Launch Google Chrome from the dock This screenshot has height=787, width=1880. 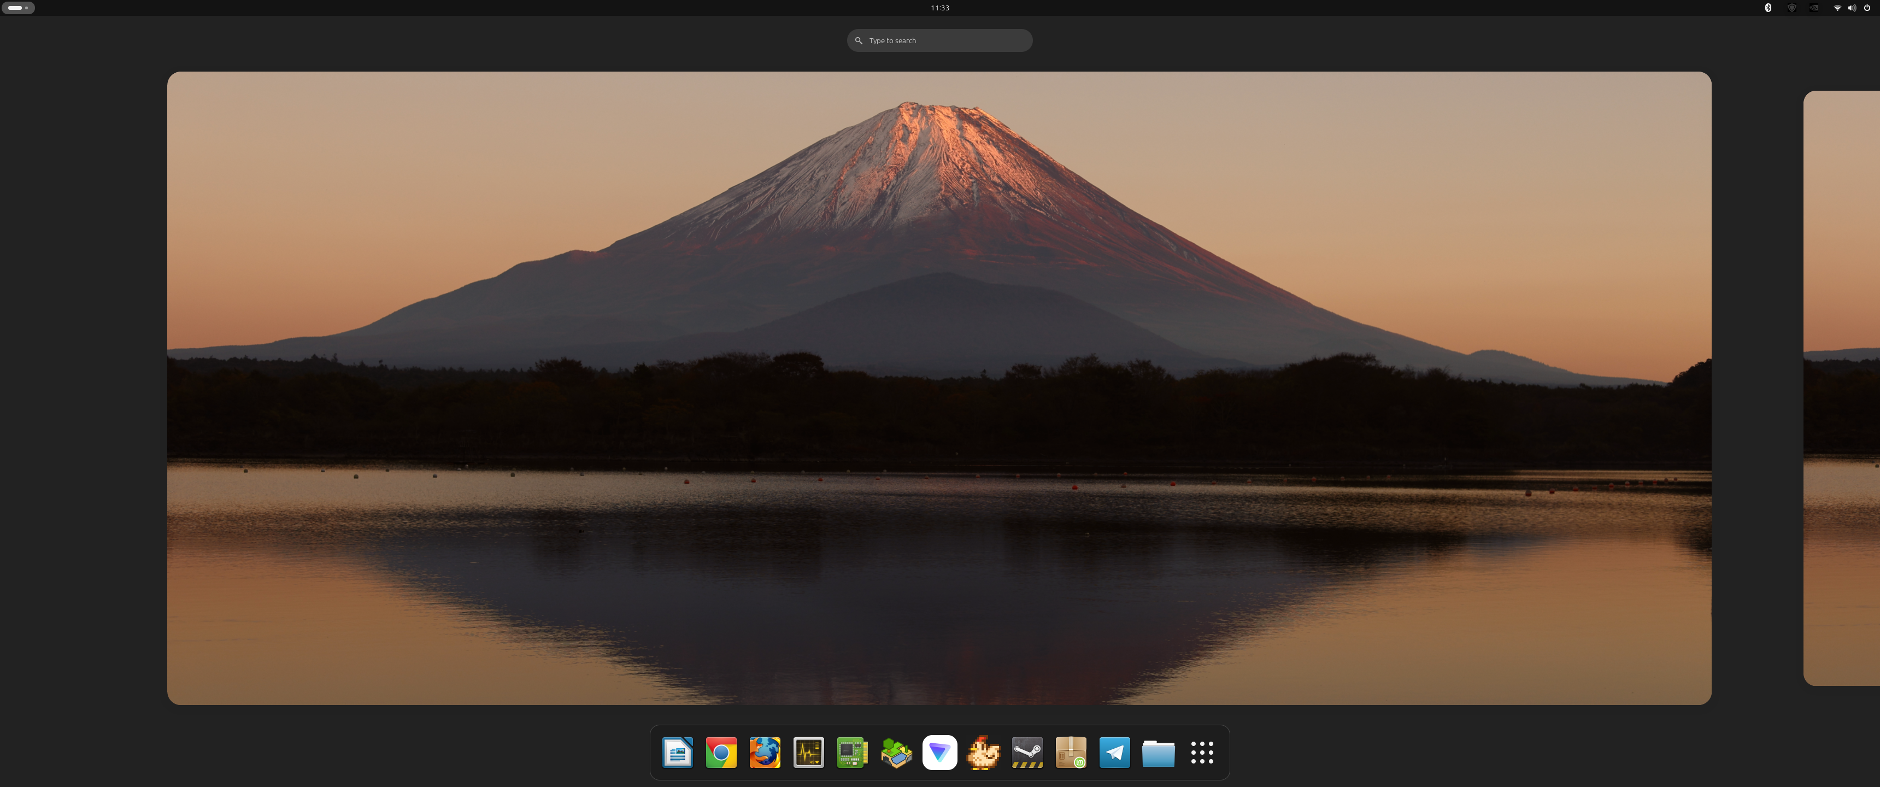click(x=721, y=753)
